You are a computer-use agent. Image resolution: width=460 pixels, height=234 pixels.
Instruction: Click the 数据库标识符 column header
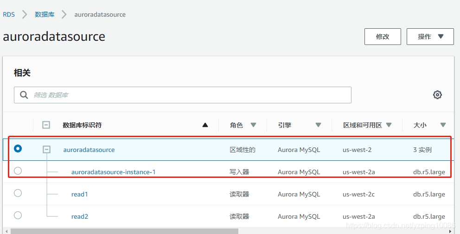pyautogui.click(x=82, y=125)
